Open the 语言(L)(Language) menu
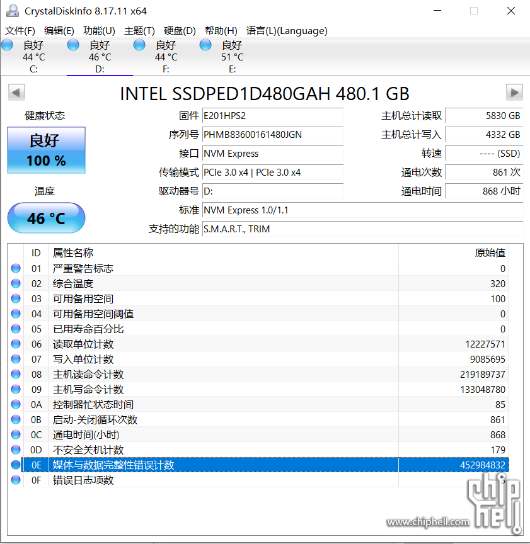Image resolution: width=530 pixels, height=544 pixels. coord(287,31)
